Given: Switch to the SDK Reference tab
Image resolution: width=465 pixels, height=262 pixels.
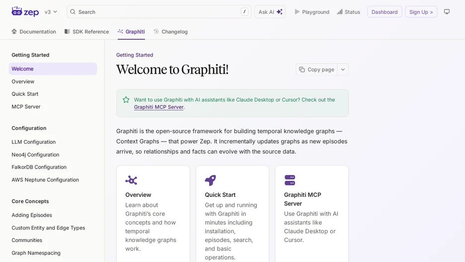Looking at the screenshot, I should tap(87, 31).
